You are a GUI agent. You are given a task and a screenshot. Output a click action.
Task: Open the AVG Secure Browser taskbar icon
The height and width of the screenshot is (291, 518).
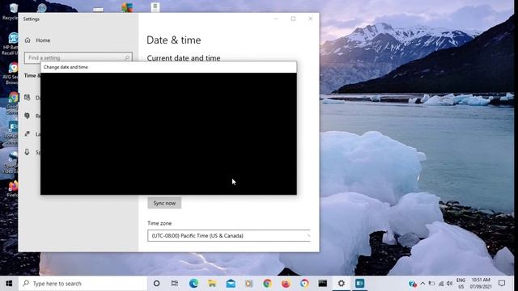pyautogui.click(x=304, y=284)
